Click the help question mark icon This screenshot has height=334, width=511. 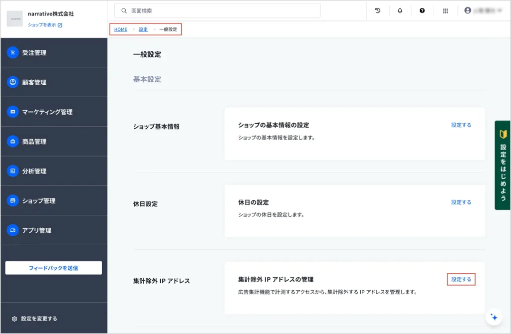click(422, 10)
